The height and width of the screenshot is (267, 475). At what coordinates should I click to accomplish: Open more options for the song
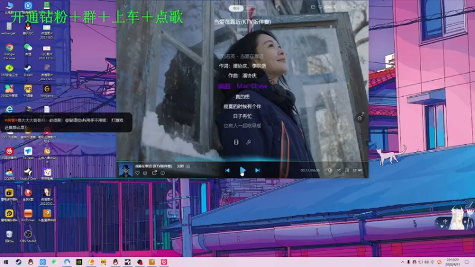point(163,173)
